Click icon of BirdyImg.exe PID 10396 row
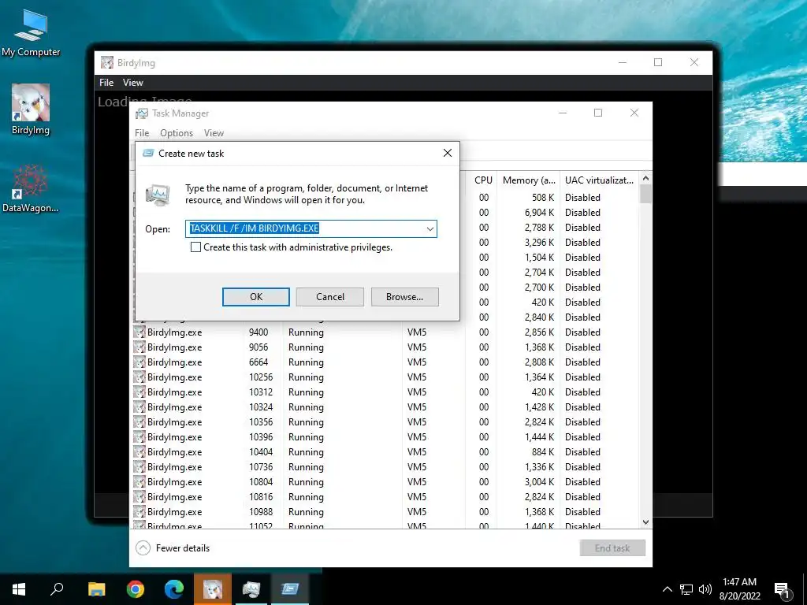 (139, 436)
